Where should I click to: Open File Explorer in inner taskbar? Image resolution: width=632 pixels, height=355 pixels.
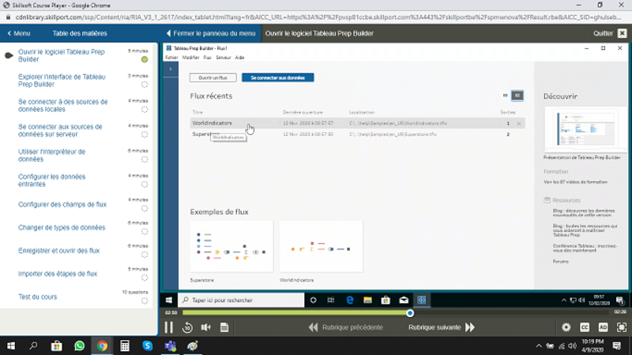point(367,301)
